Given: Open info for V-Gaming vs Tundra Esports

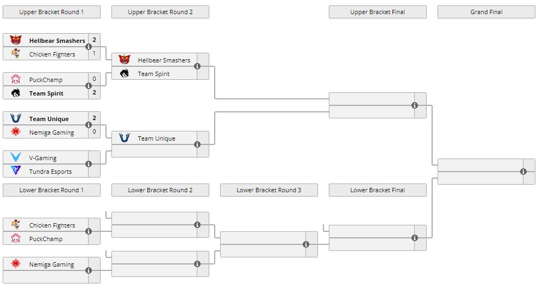Looking at the screenshot, I should (x=89, y=164).
